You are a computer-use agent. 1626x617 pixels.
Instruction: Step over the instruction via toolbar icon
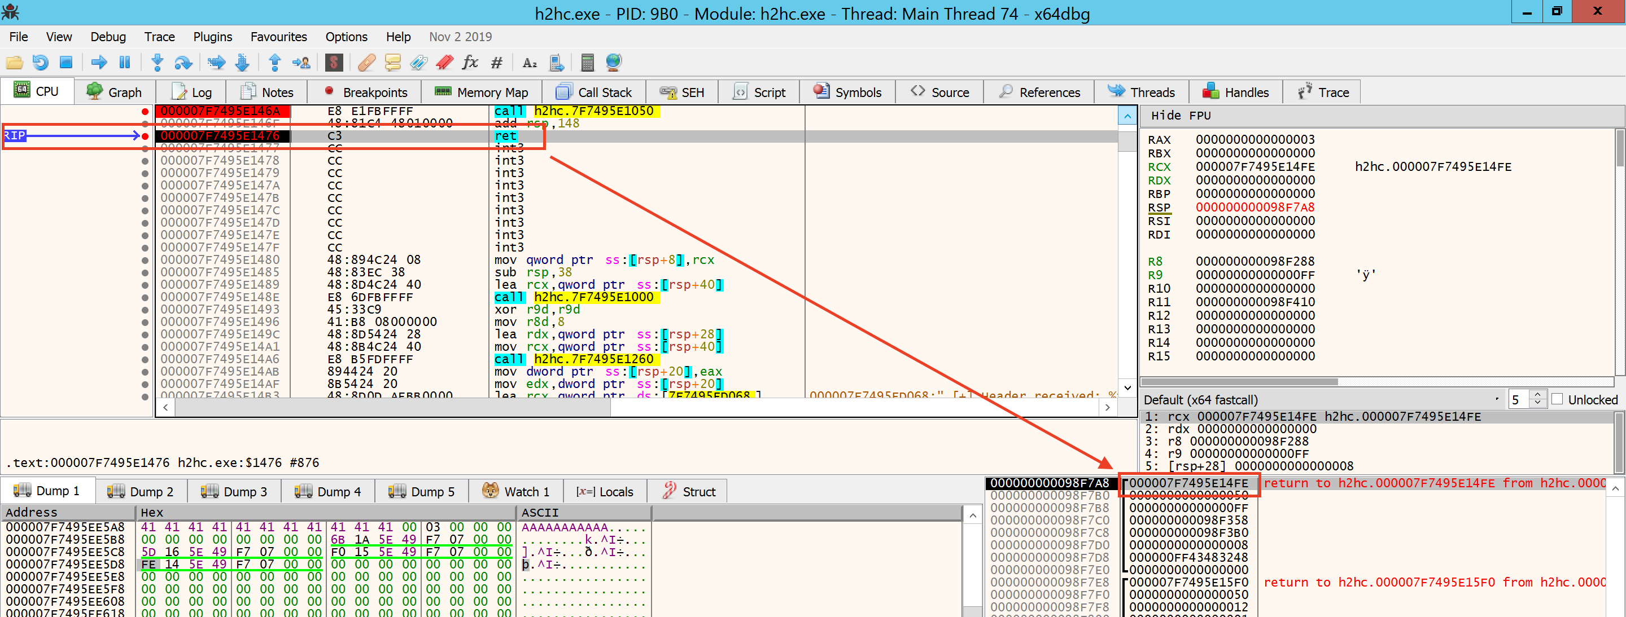183,62
